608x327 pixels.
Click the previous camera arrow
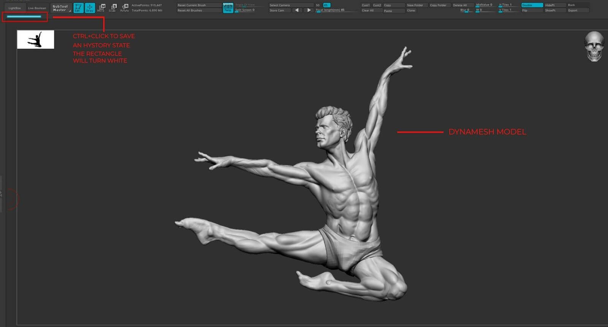(297, 10)
